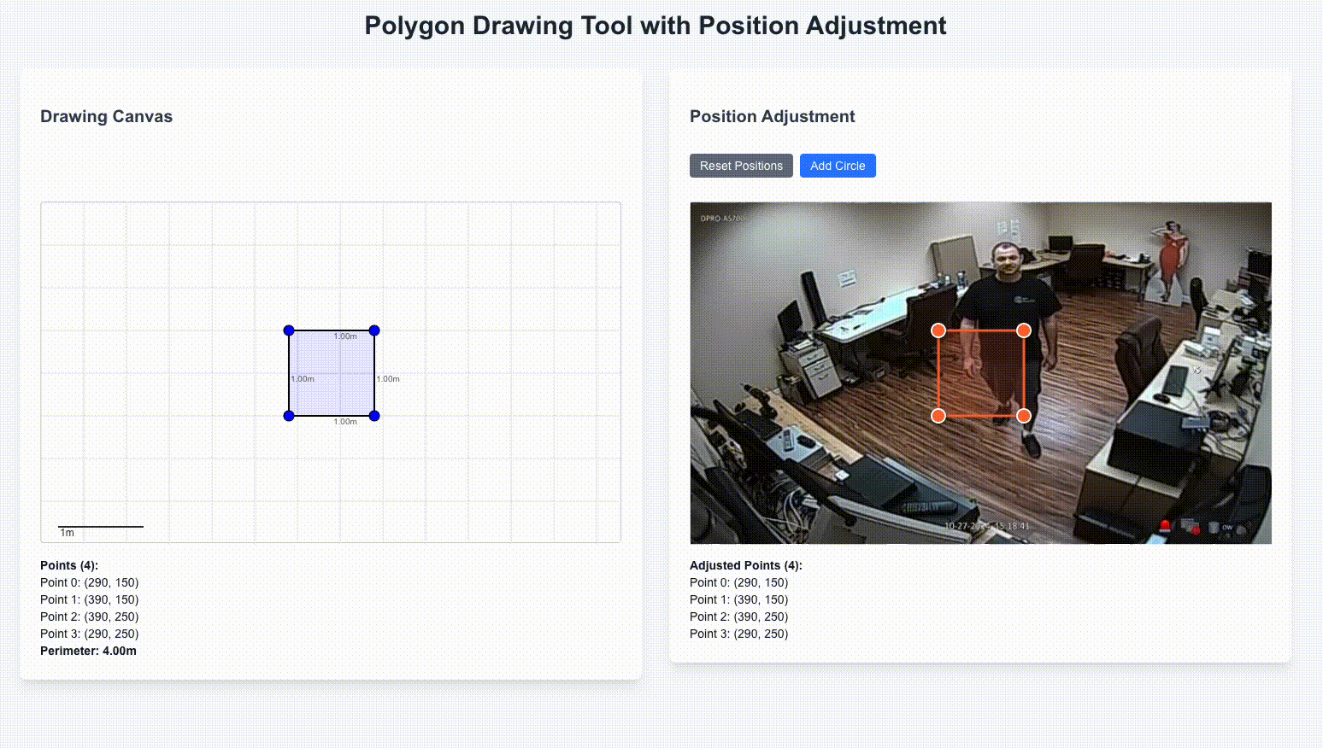This screenshot has height=748, width=1323.
Task: Click the 1.00m label on the top edge
Action: (x=345, y=336)
